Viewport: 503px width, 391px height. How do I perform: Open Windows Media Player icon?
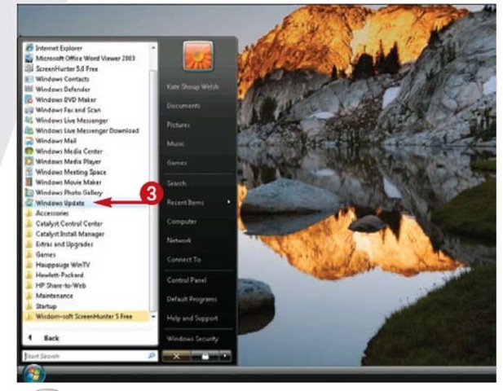(x=29, y=161)
